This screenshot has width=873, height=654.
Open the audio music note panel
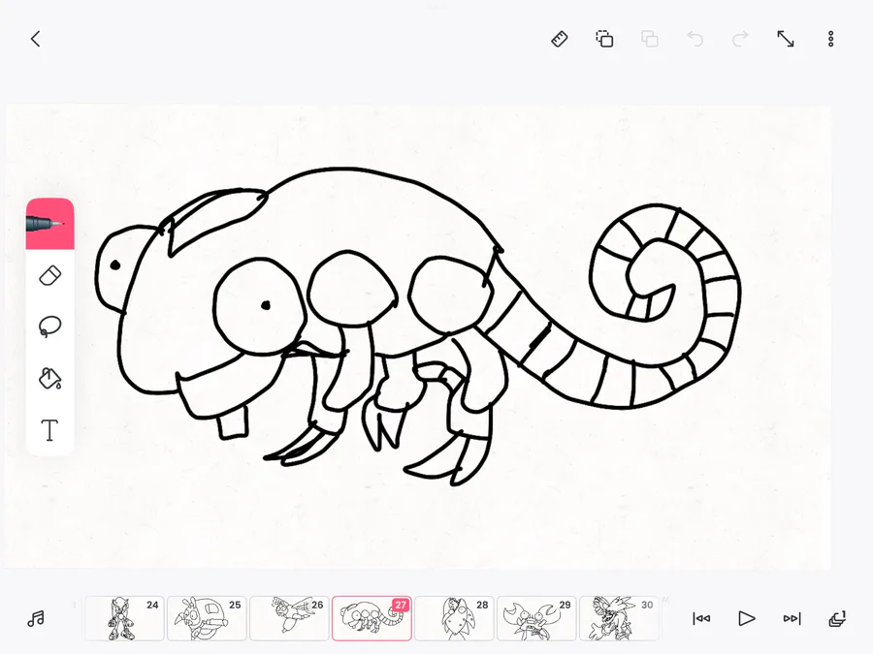pyautogui.click(x=36, y=618)
